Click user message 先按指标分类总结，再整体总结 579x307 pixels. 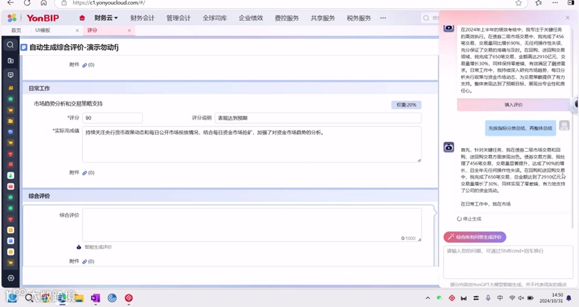(520, 128)
